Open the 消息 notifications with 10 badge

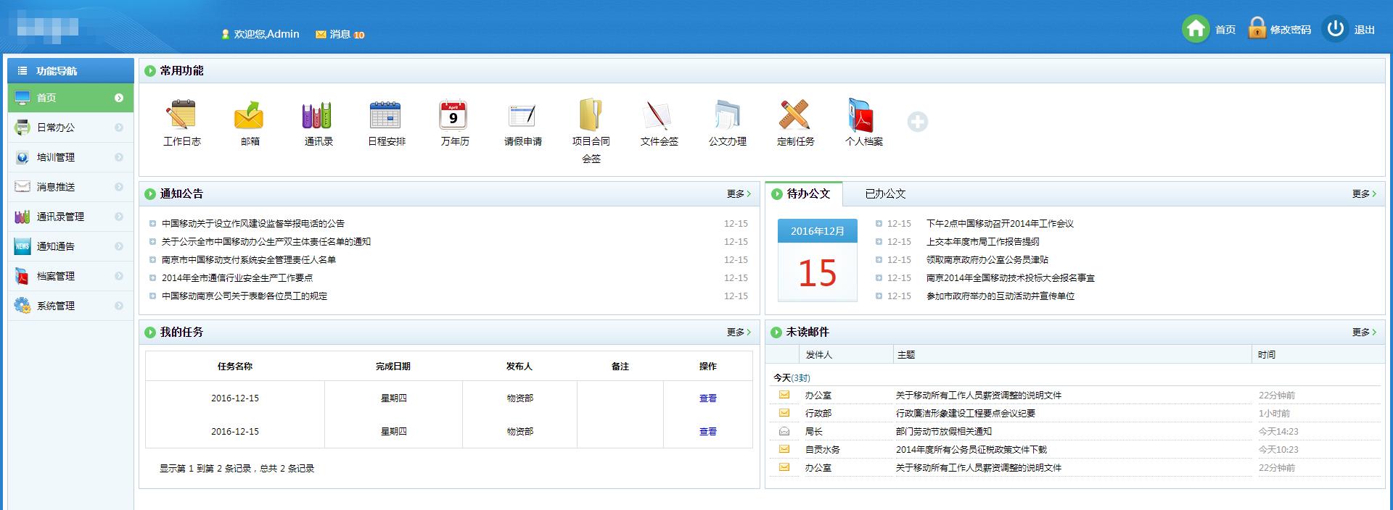[340, 34]
